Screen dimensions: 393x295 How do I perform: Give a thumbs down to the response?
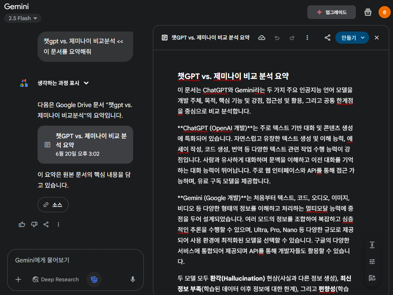coord(34,224)
